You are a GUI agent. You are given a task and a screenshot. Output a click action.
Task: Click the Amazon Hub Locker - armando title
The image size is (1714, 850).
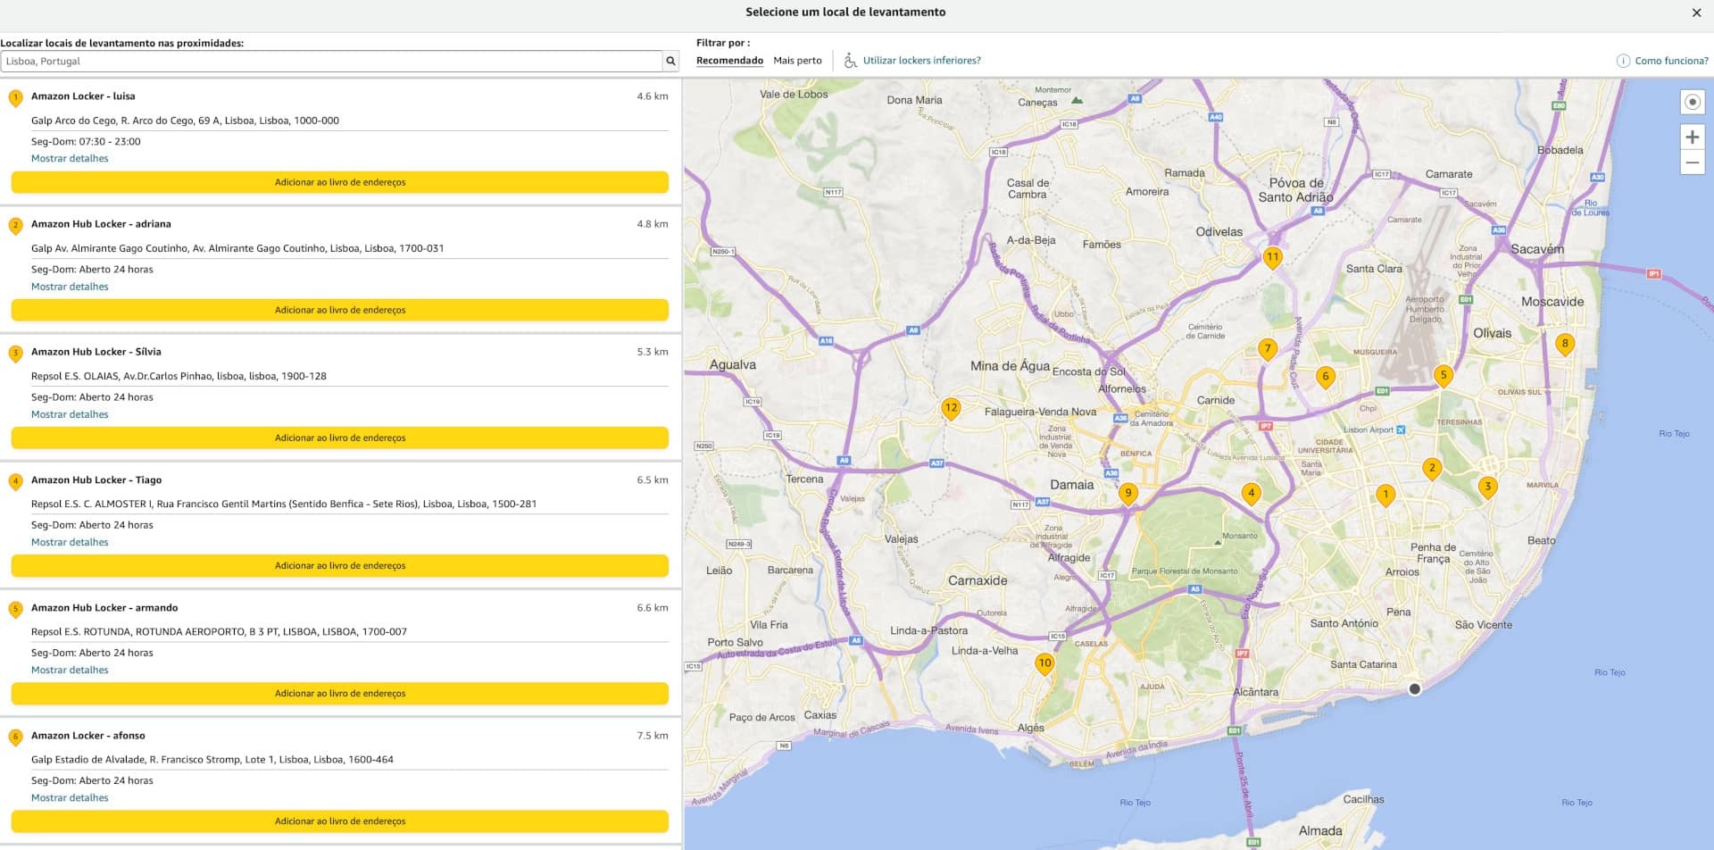click(104, 608)
